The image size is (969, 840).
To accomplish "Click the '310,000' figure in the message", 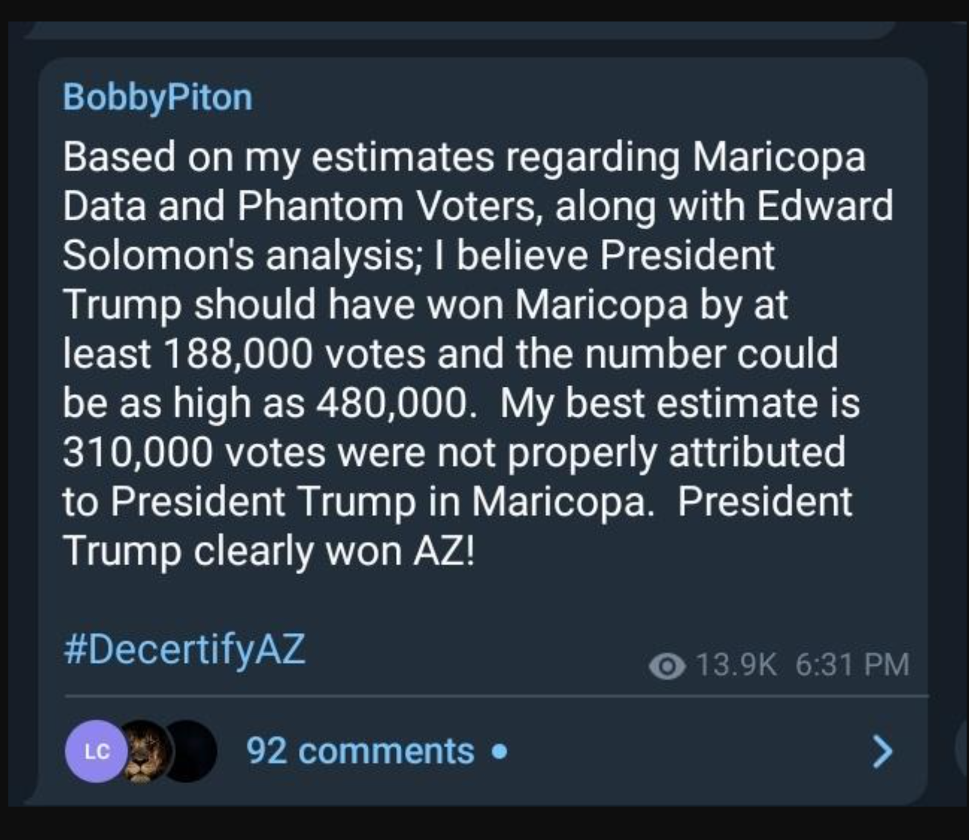I will pos(137,453).
